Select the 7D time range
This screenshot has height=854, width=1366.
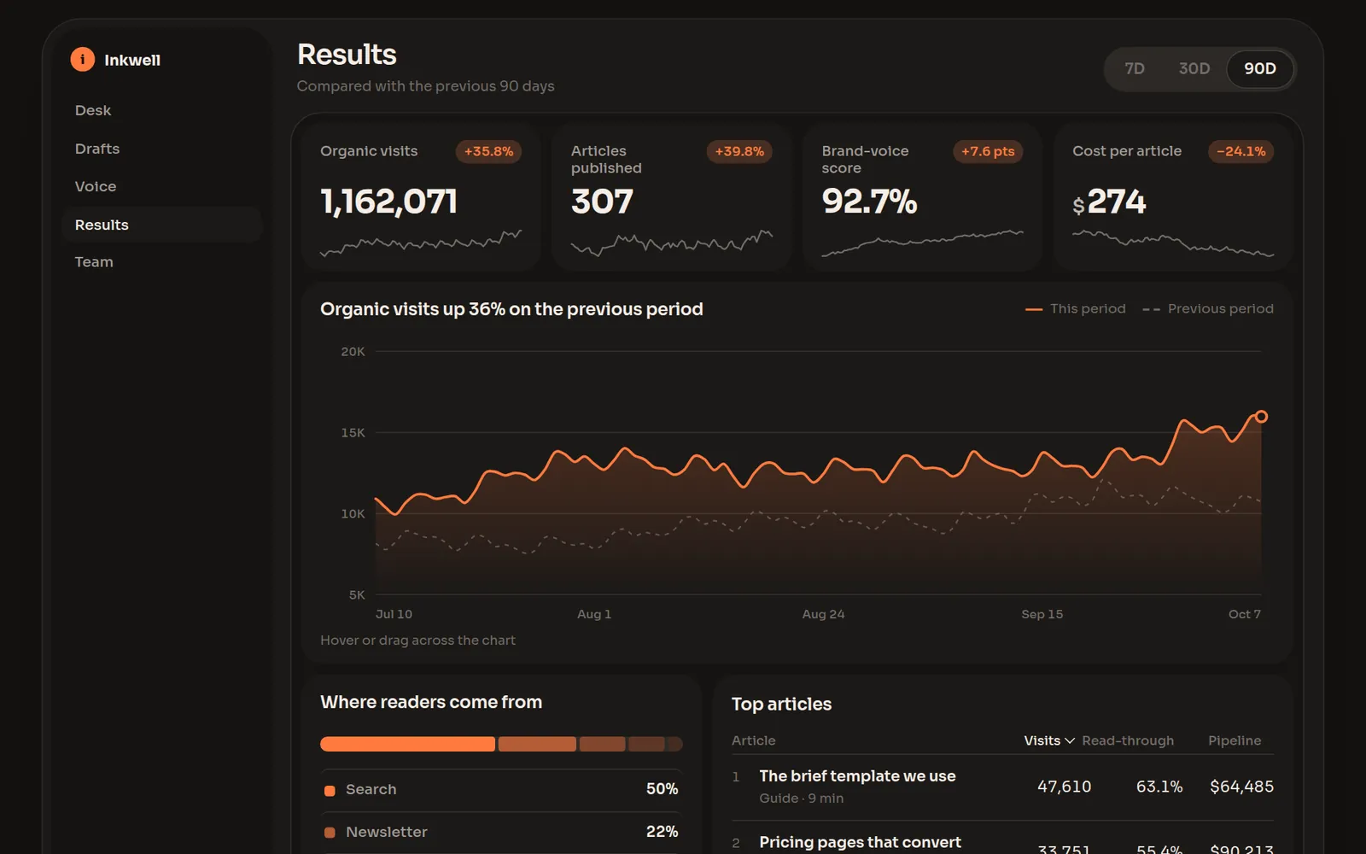click(x=1135, y=69)
